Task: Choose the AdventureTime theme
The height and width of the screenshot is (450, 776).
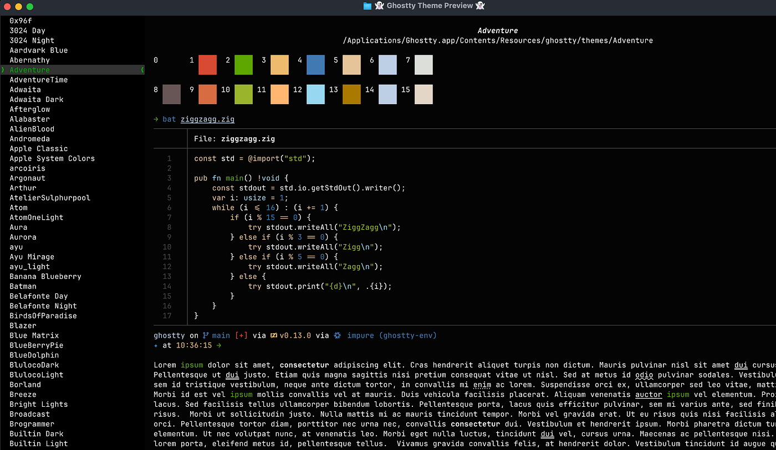Action: [38, 80]
